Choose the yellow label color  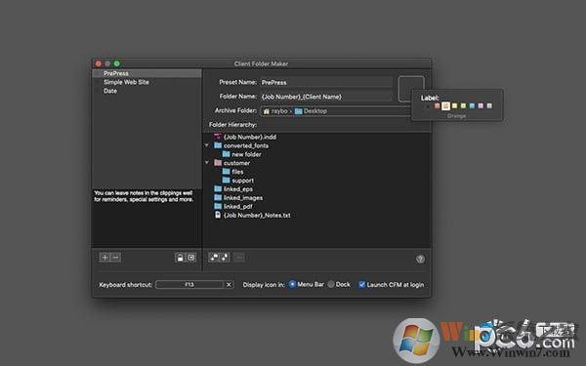454,106
